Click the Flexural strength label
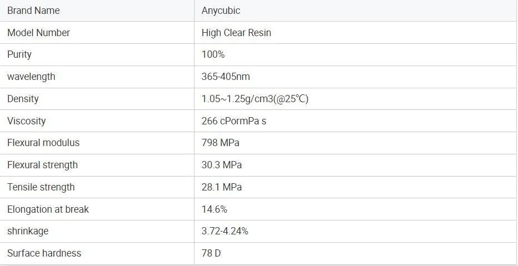Viewport: 518px width, 266px height. pos(42,165)
